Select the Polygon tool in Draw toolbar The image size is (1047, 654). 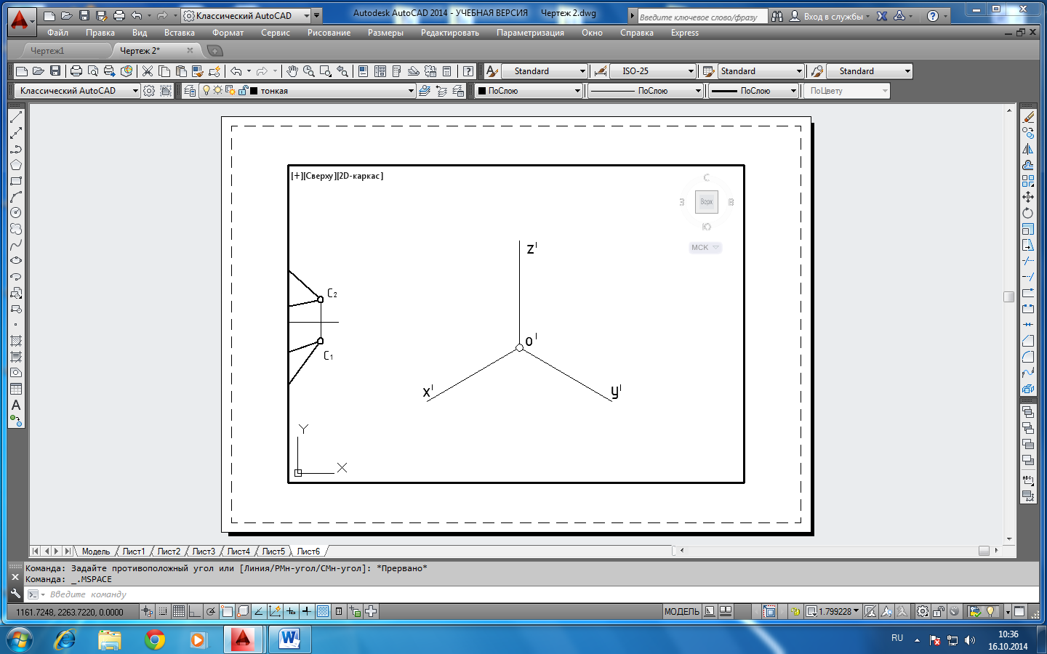coord(16,165)
